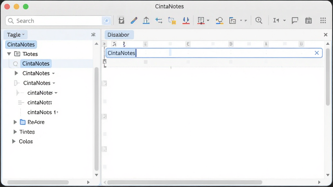Image resolution: width=333 pixels, height=187 pixels.
Task: Close the Disaabor panel with X
Action: [x=325, y=34]
